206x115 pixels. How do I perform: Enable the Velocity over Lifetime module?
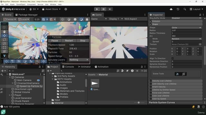(151, 81)
